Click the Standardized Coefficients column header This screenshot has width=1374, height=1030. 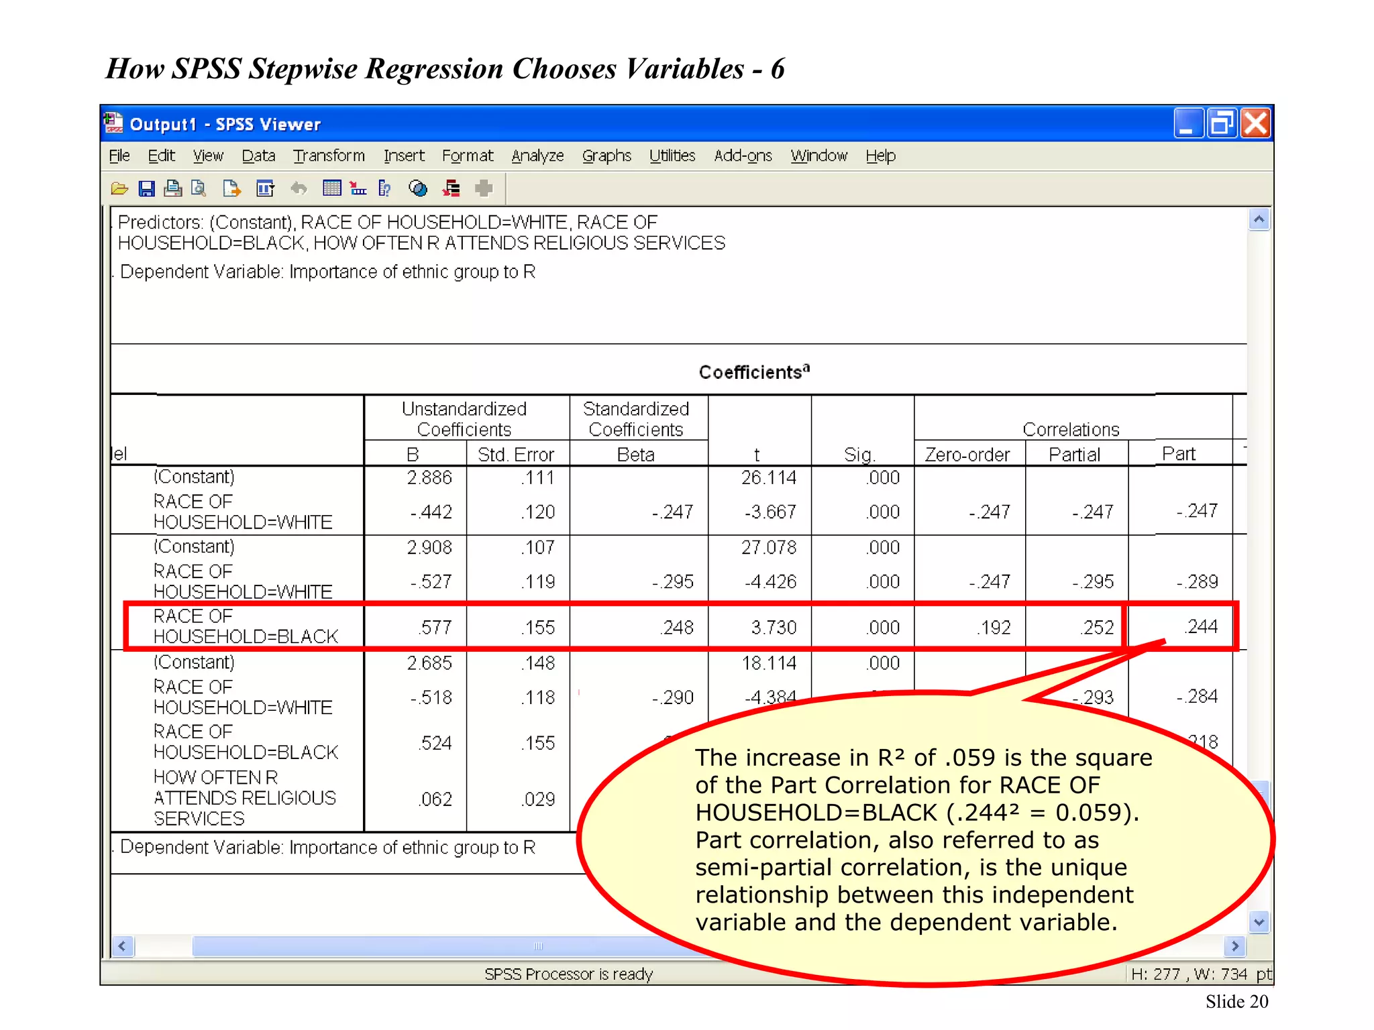(x=636, y=419)
